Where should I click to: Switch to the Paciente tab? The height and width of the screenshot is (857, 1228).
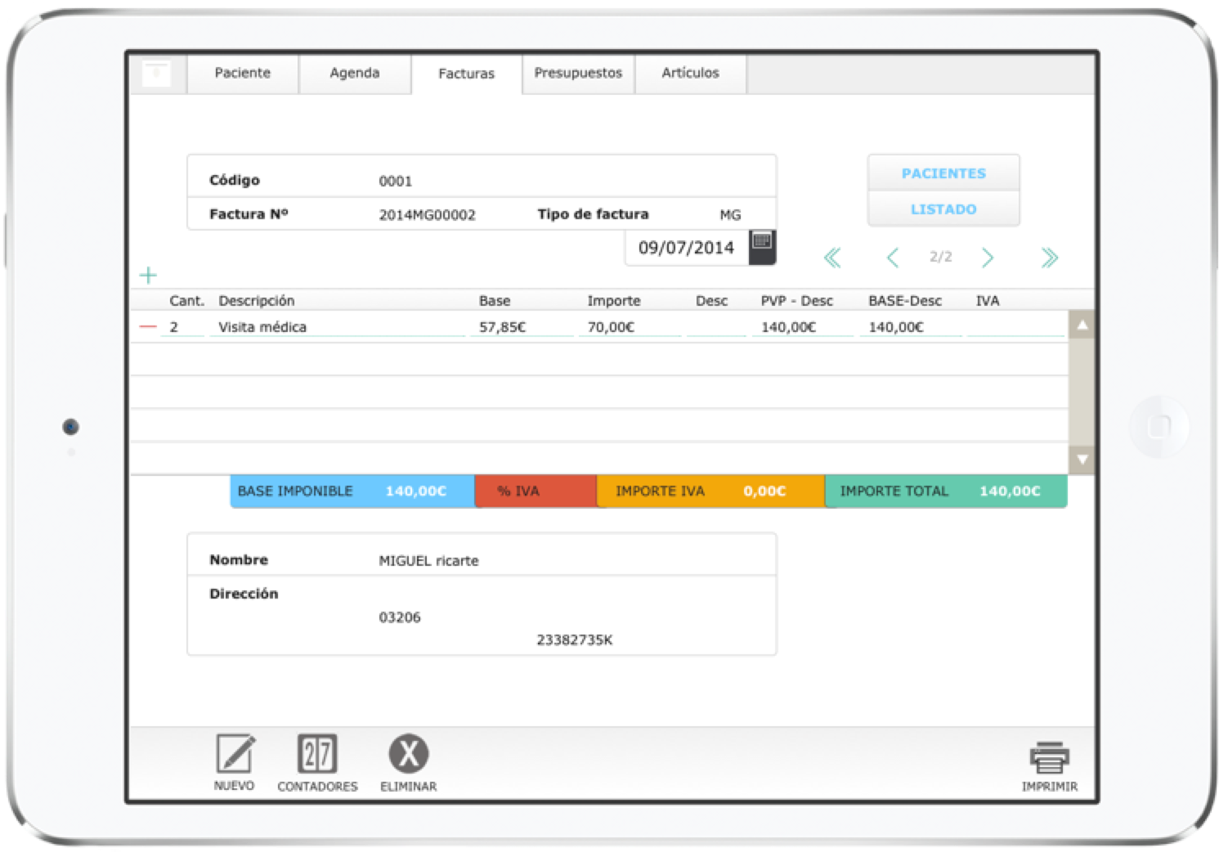[243, 74]
